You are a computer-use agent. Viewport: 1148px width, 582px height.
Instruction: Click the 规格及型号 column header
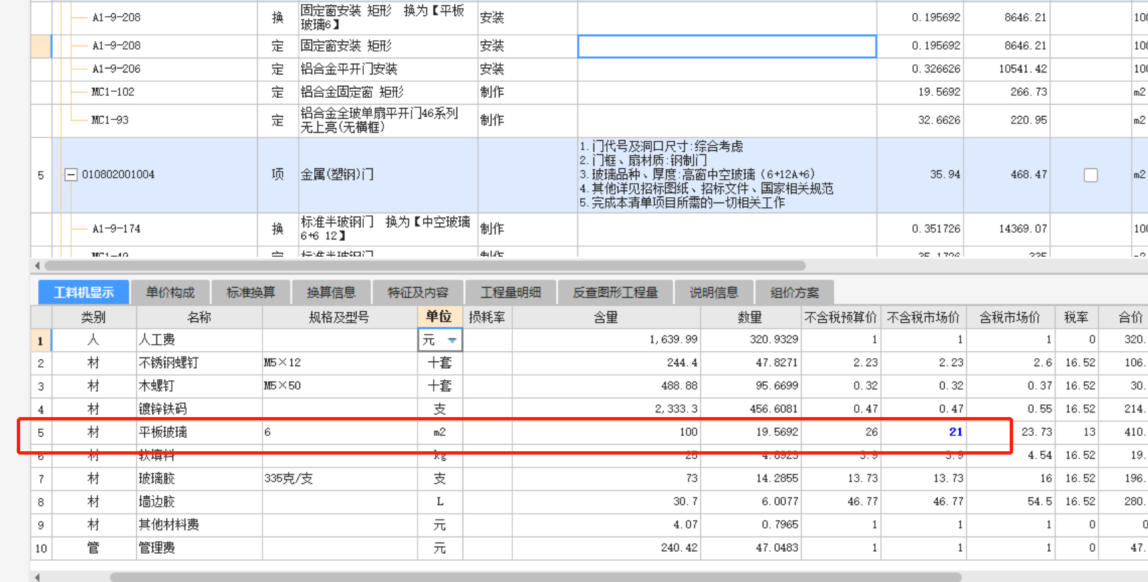tap(339, 317)
